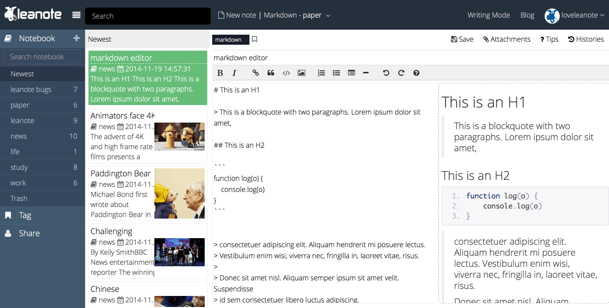Insert a hyperlink from the toolbar

255,73
